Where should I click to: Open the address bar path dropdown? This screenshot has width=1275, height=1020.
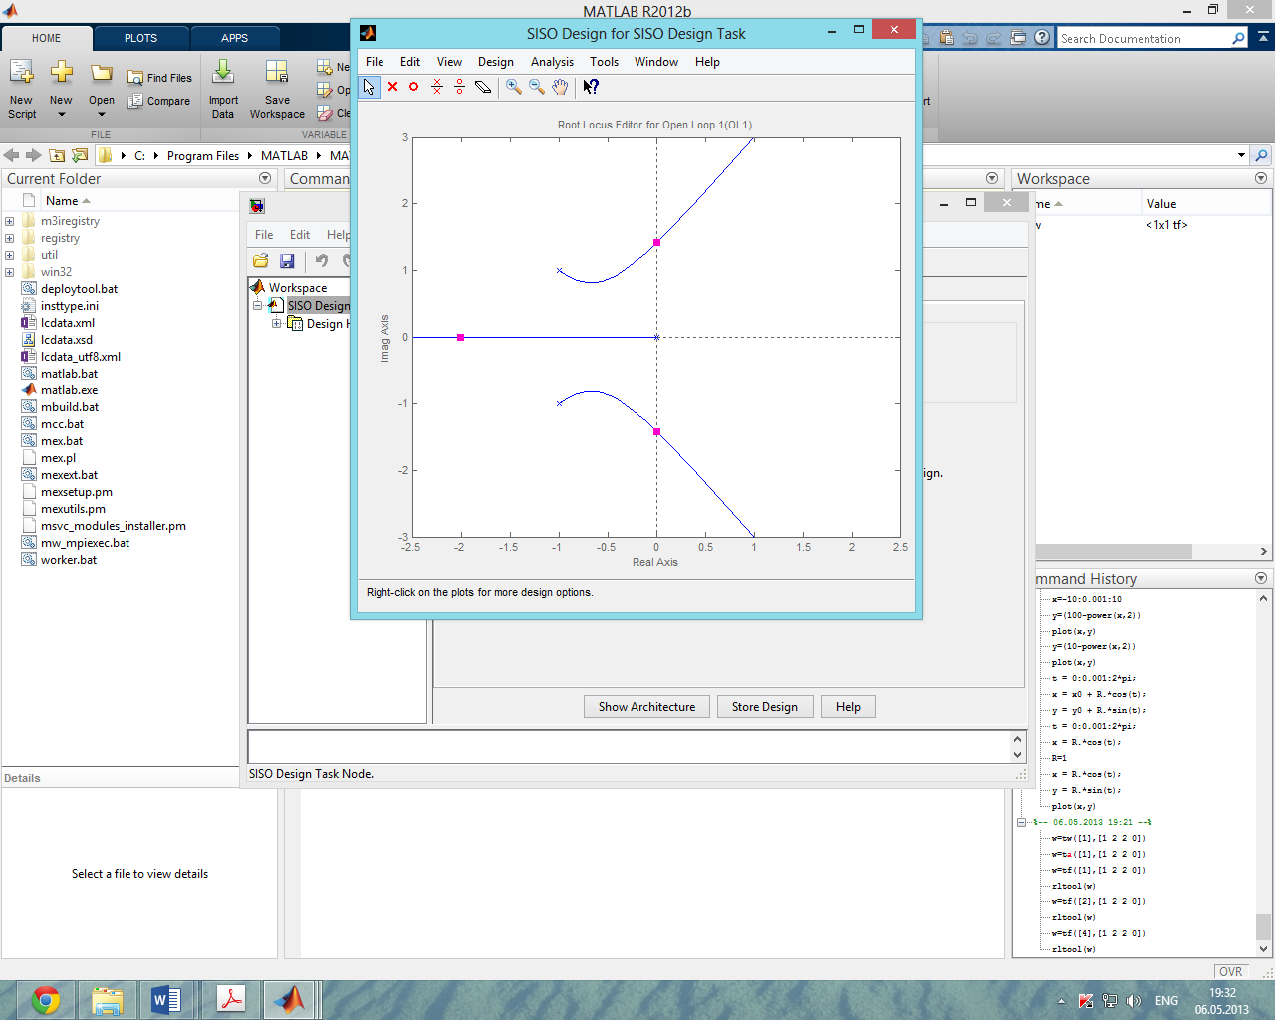[x=1241, y=155]
